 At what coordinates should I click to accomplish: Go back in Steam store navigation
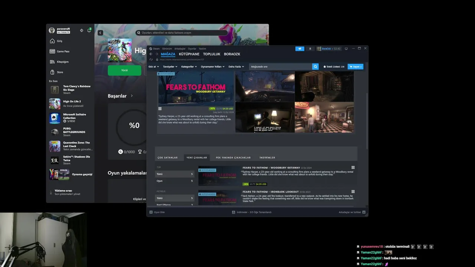[x=151, y=54]
